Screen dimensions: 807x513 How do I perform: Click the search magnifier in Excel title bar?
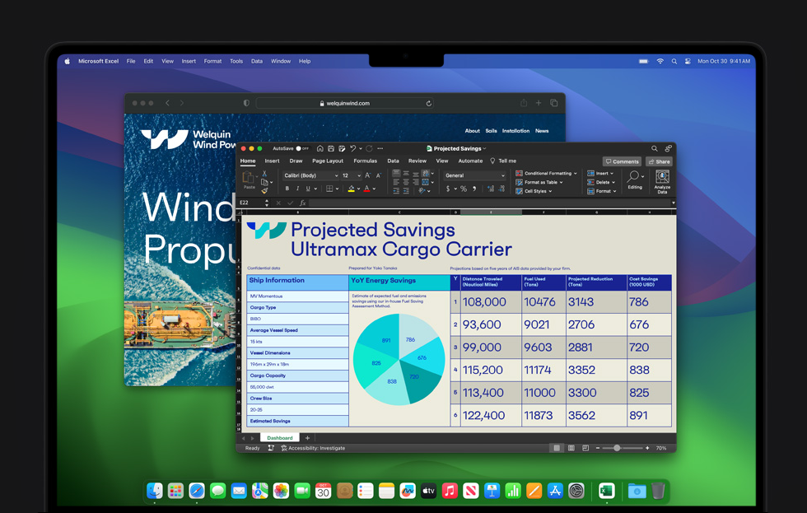[x=654, y=148]
